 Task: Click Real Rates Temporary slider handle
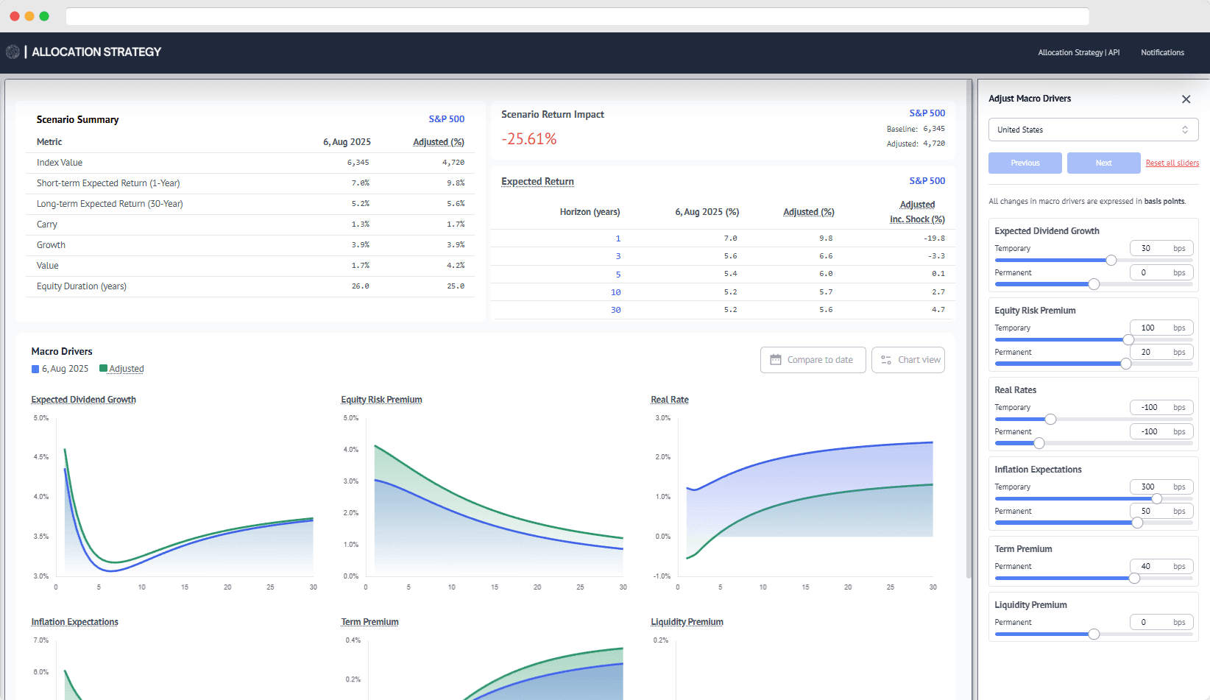point(1050,419)
